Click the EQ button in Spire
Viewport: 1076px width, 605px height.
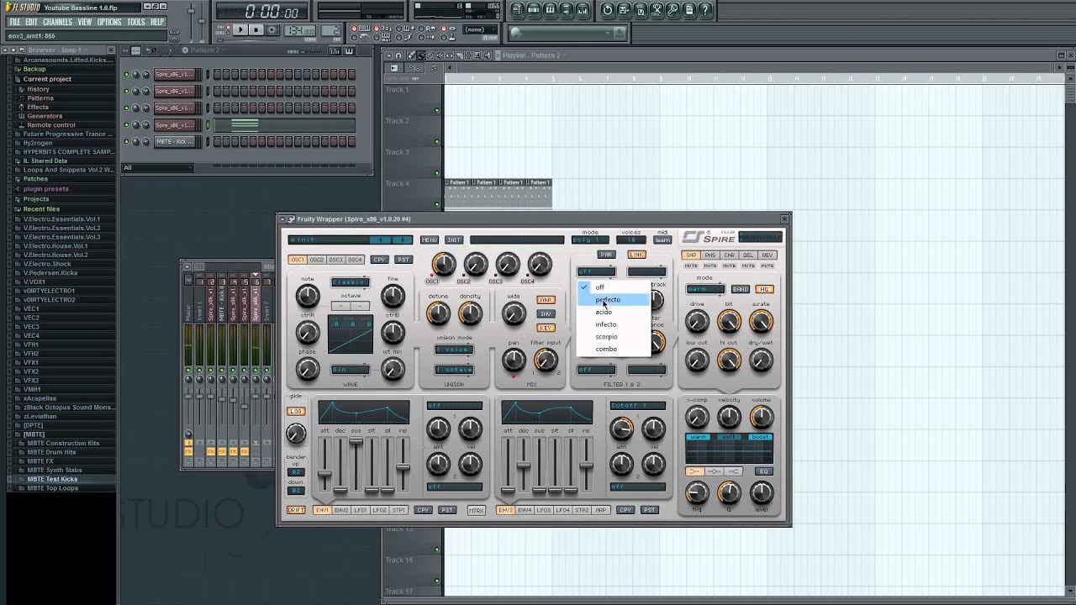tap(763, 471)
